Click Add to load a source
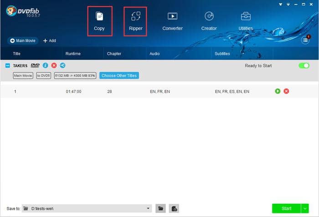The image size is (319, 217). pos(49,40)
